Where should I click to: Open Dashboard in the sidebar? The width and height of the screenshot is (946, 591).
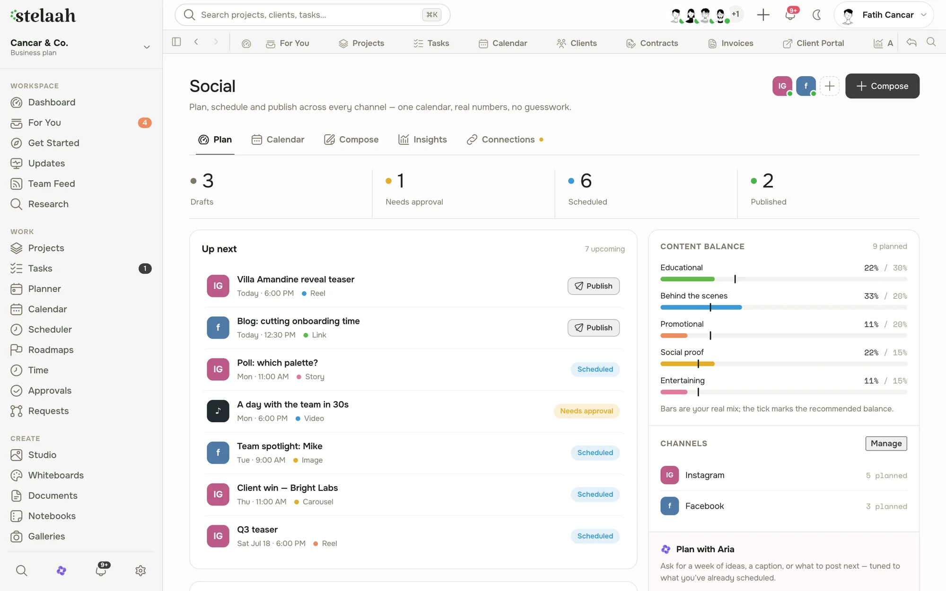[81, 102]
